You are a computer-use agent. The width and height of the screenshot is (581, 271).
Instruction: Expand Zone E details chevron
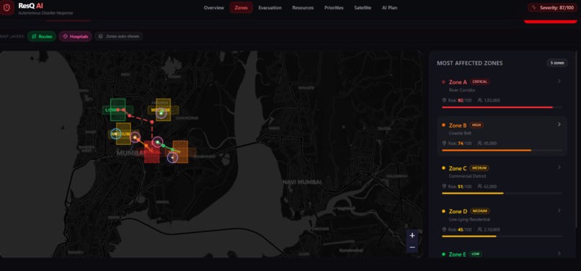[x=559, y=254]
